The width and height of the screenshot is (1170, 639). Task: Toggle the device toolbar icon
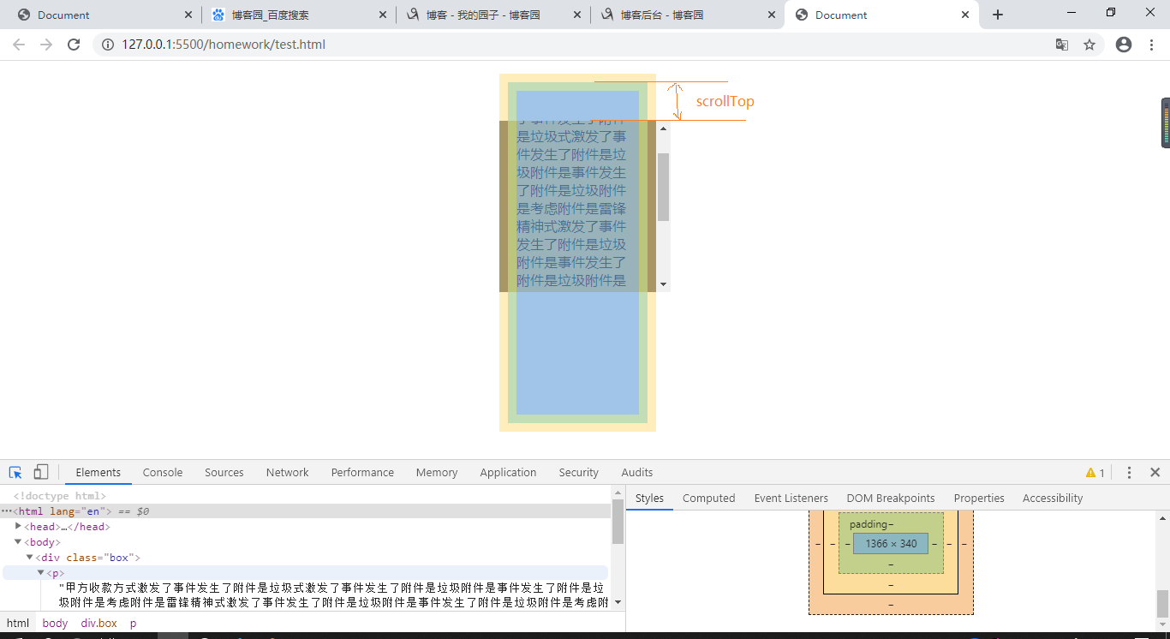41,472
